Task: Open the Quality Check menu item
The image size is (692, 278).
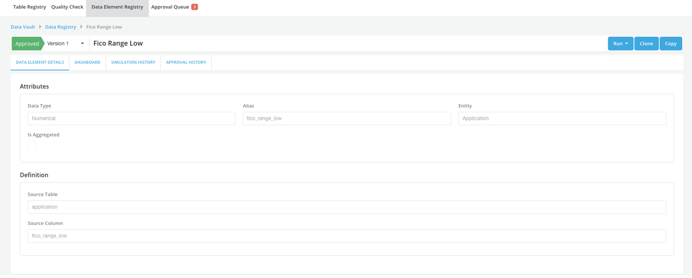Action: pyautogui.click(x=67, y=7)
